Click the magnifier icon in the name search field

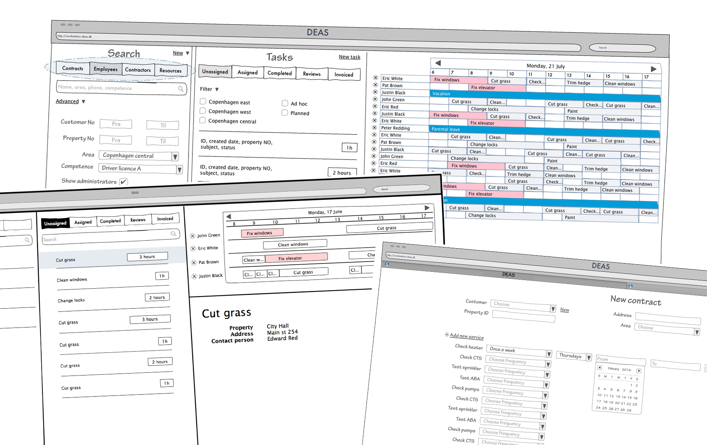[x=181, y=89]
